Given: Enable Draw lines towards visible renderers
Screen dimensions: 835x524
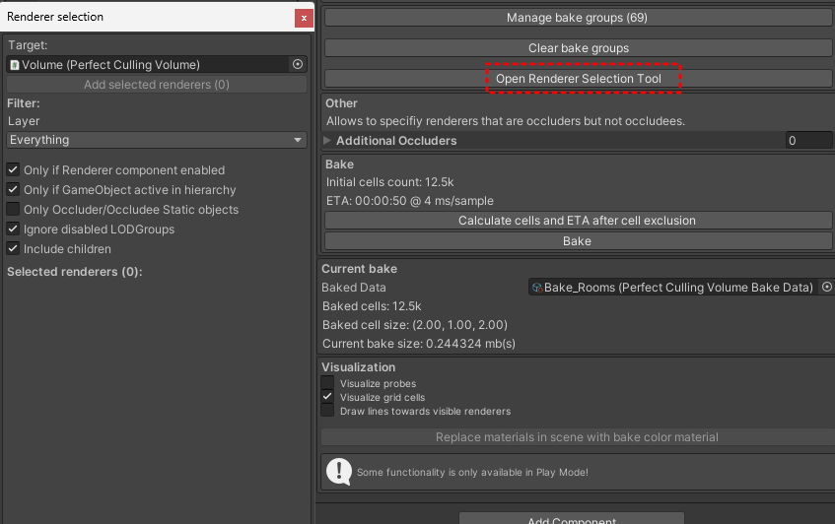Looking at the screenshot, I should (327, 411).
